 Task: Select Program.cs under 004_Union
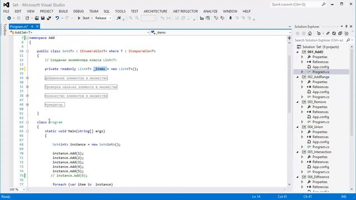(x=320, y=147)
